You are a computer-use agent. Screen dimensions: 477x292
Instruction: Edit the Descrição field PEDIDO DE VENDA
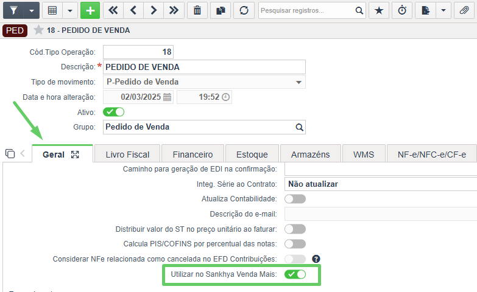point(204,67)
